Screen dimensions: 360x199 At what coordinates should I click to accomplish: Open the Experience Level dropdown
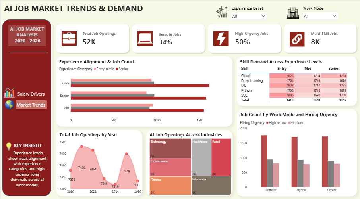249,16
